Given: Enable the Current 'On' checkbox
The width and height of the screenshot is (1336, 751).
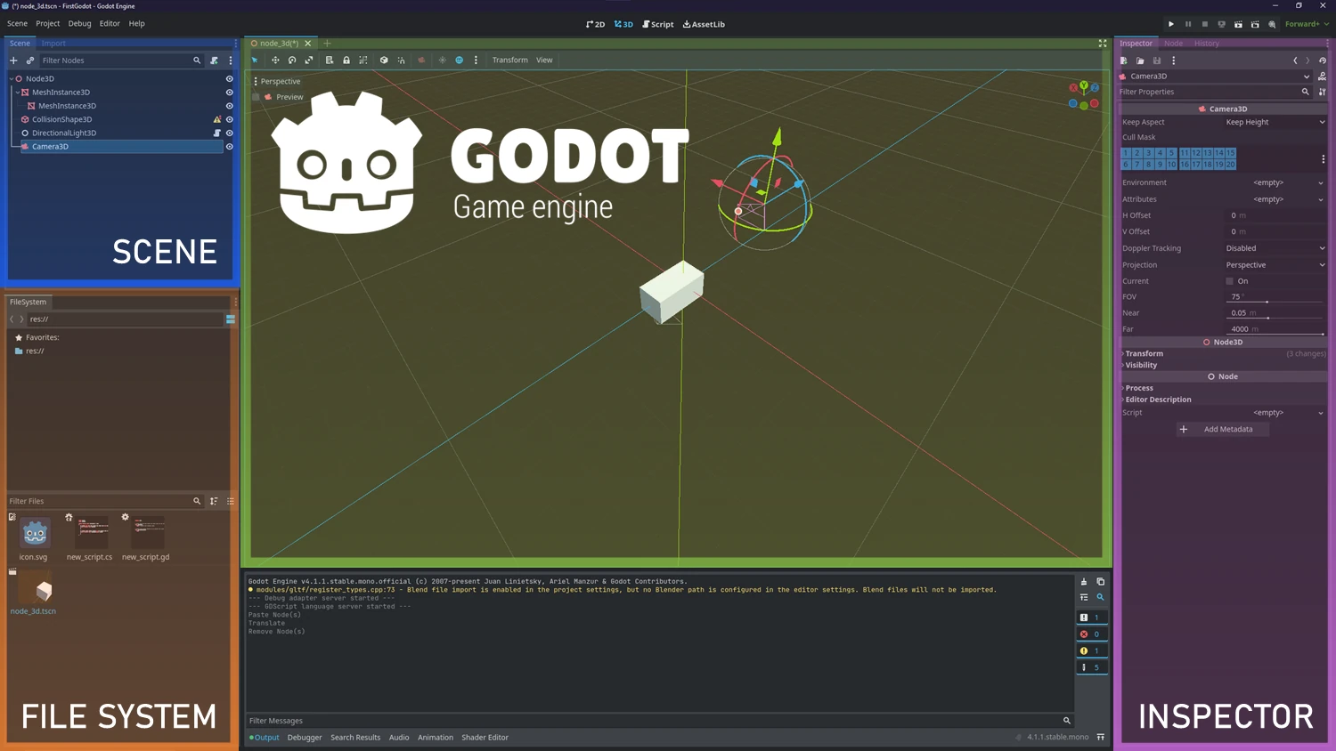Looking at the screenshot, I should 1230,281.
